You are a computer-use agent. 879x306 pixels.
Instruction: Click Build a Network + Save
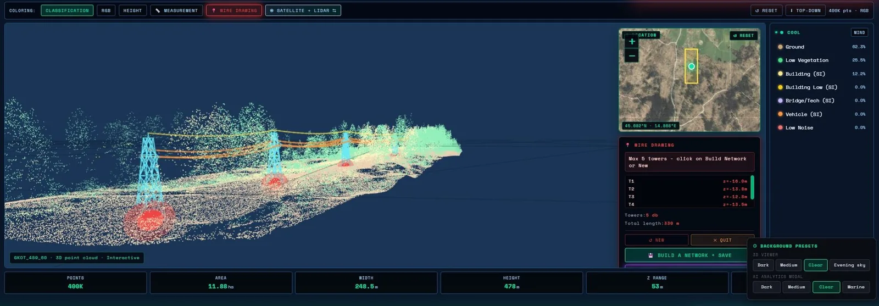[x=689, y=255]
